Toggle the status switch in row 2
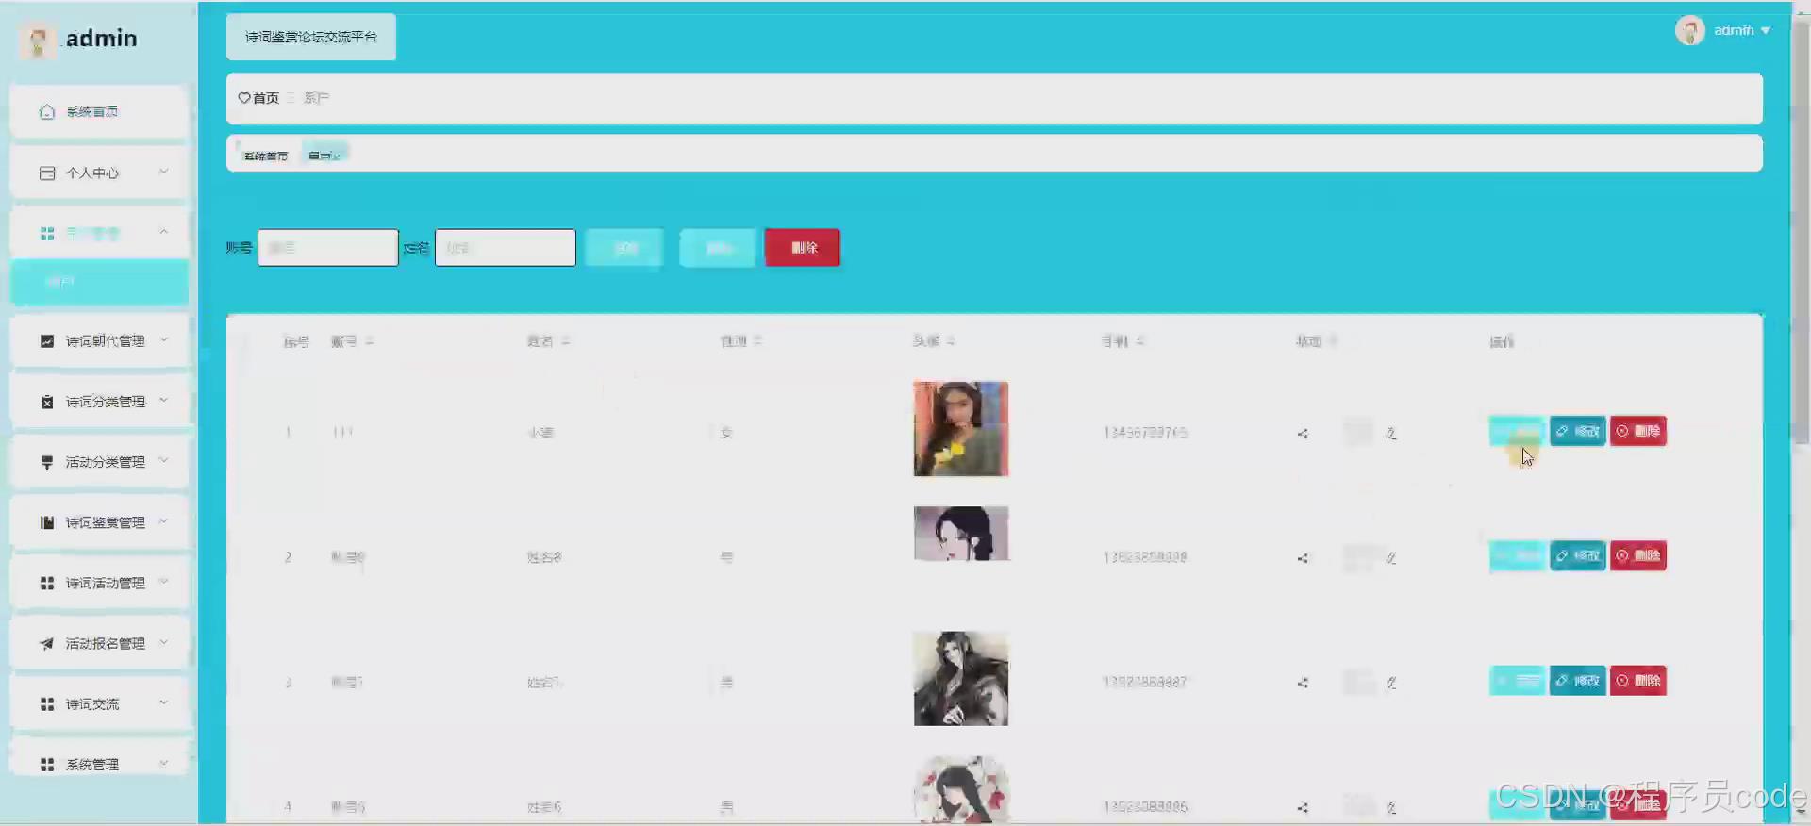This screenshot has height=826, width=1811. (x=1358, y=557)
